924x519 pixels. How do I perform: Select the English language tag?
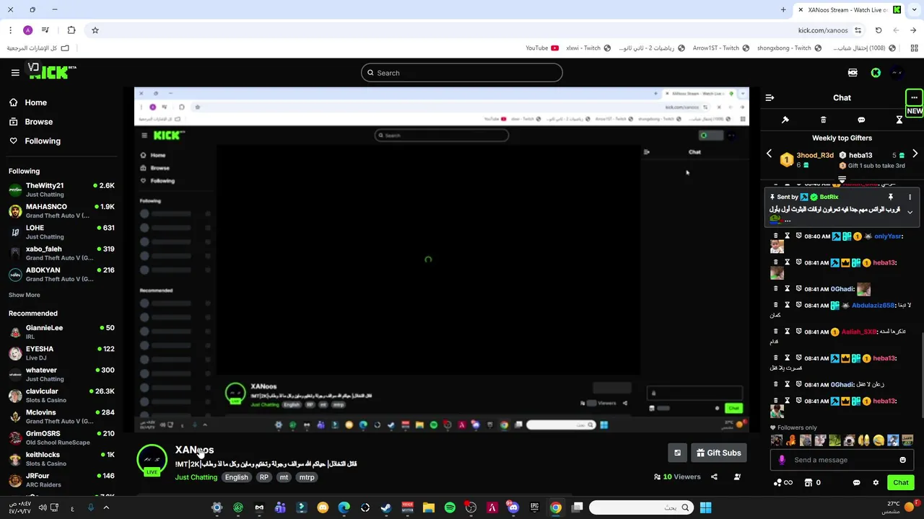[236, 477]
